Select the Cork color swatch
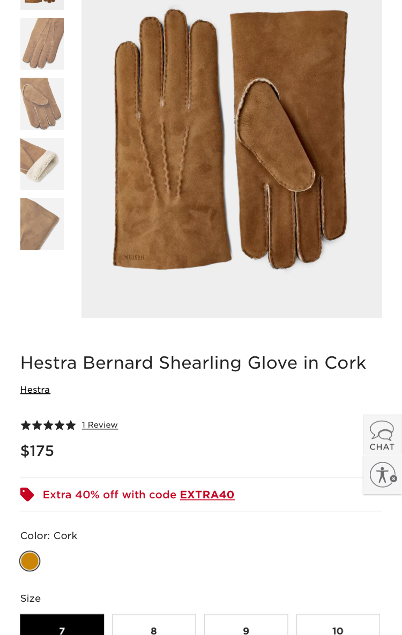 coord(29,561)
